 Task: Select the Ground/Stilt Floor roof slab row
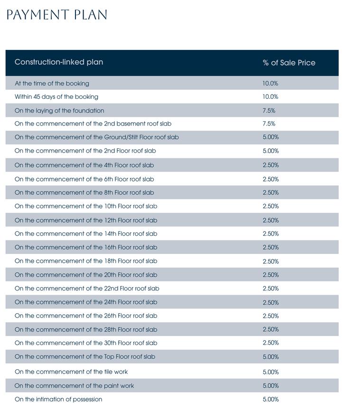(97, 137)
